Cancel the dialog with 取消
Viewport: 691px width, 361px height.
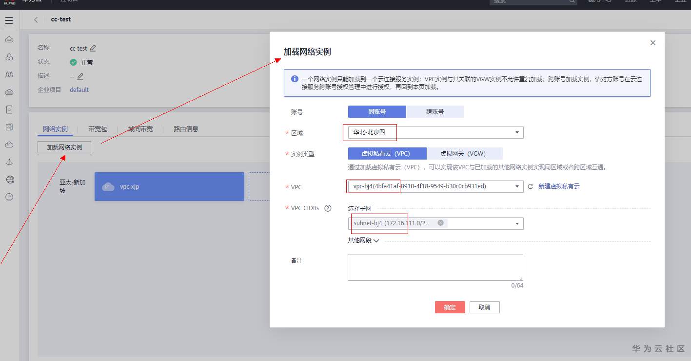click(484, 307)
